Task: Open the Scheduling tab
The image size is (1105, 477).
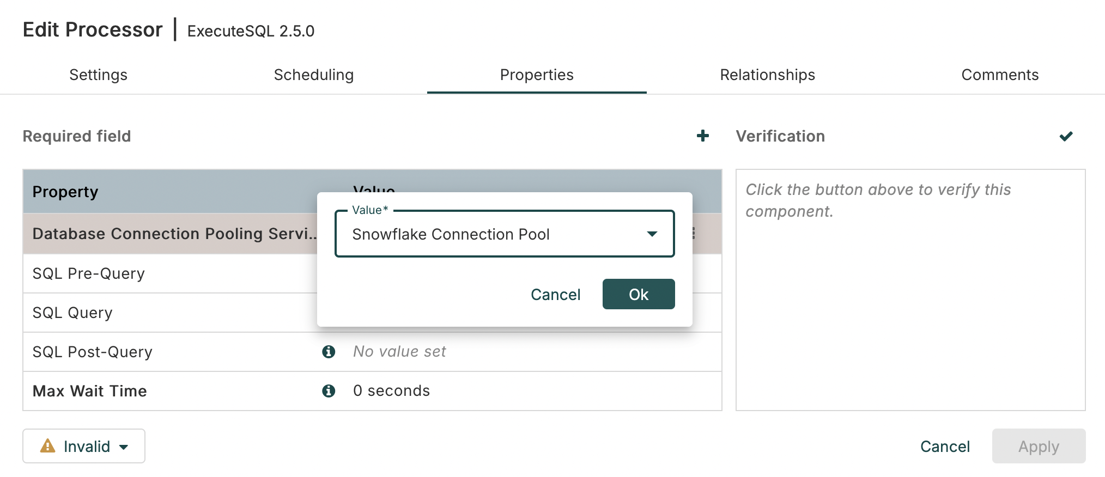Action: pos(313,75)
